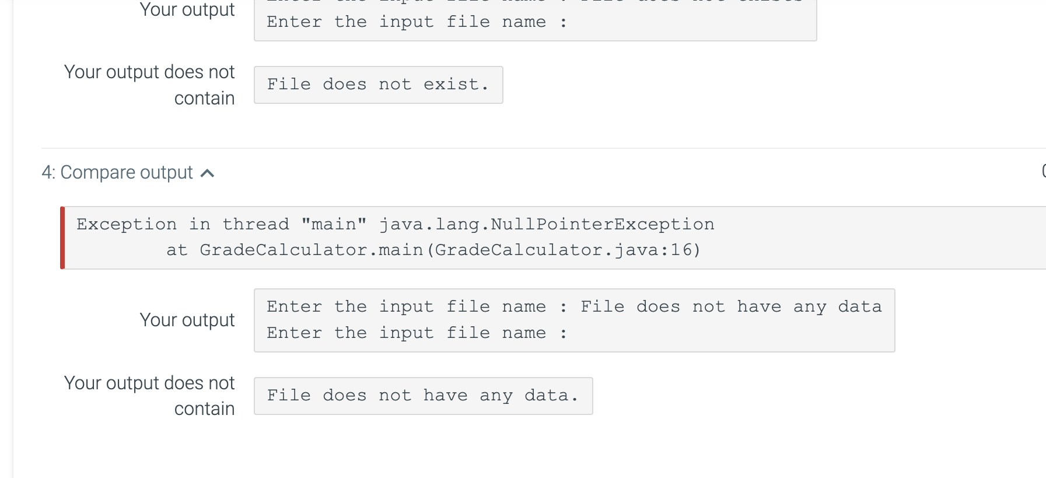Image resolution: width=1046 pixels, height=478 pixels.
Task: Click 'Enter the input file name :' second line in section 4
Action: pyautogui.click(x=417, y=333)
